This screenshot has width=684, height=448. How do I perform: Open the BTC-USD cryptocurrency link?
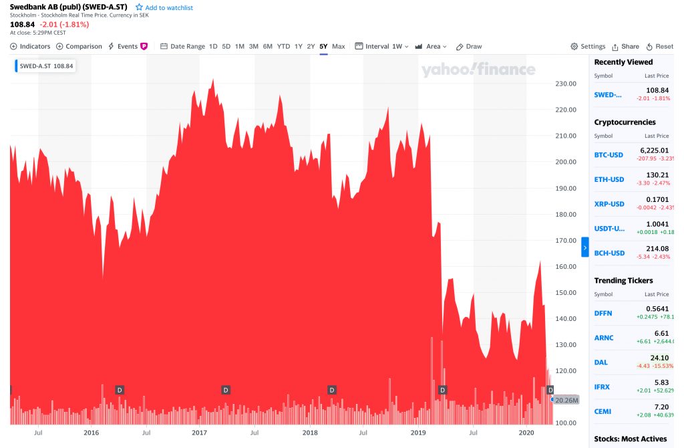pos(609,154)
